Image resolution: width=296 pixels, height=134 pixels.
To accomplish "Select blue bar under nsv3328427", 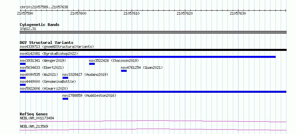I will pos(65,78).
